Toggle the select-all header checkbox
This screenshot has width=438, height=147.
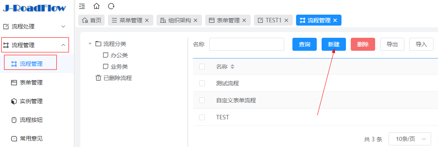pyautogui.click(x=202, y=67)
